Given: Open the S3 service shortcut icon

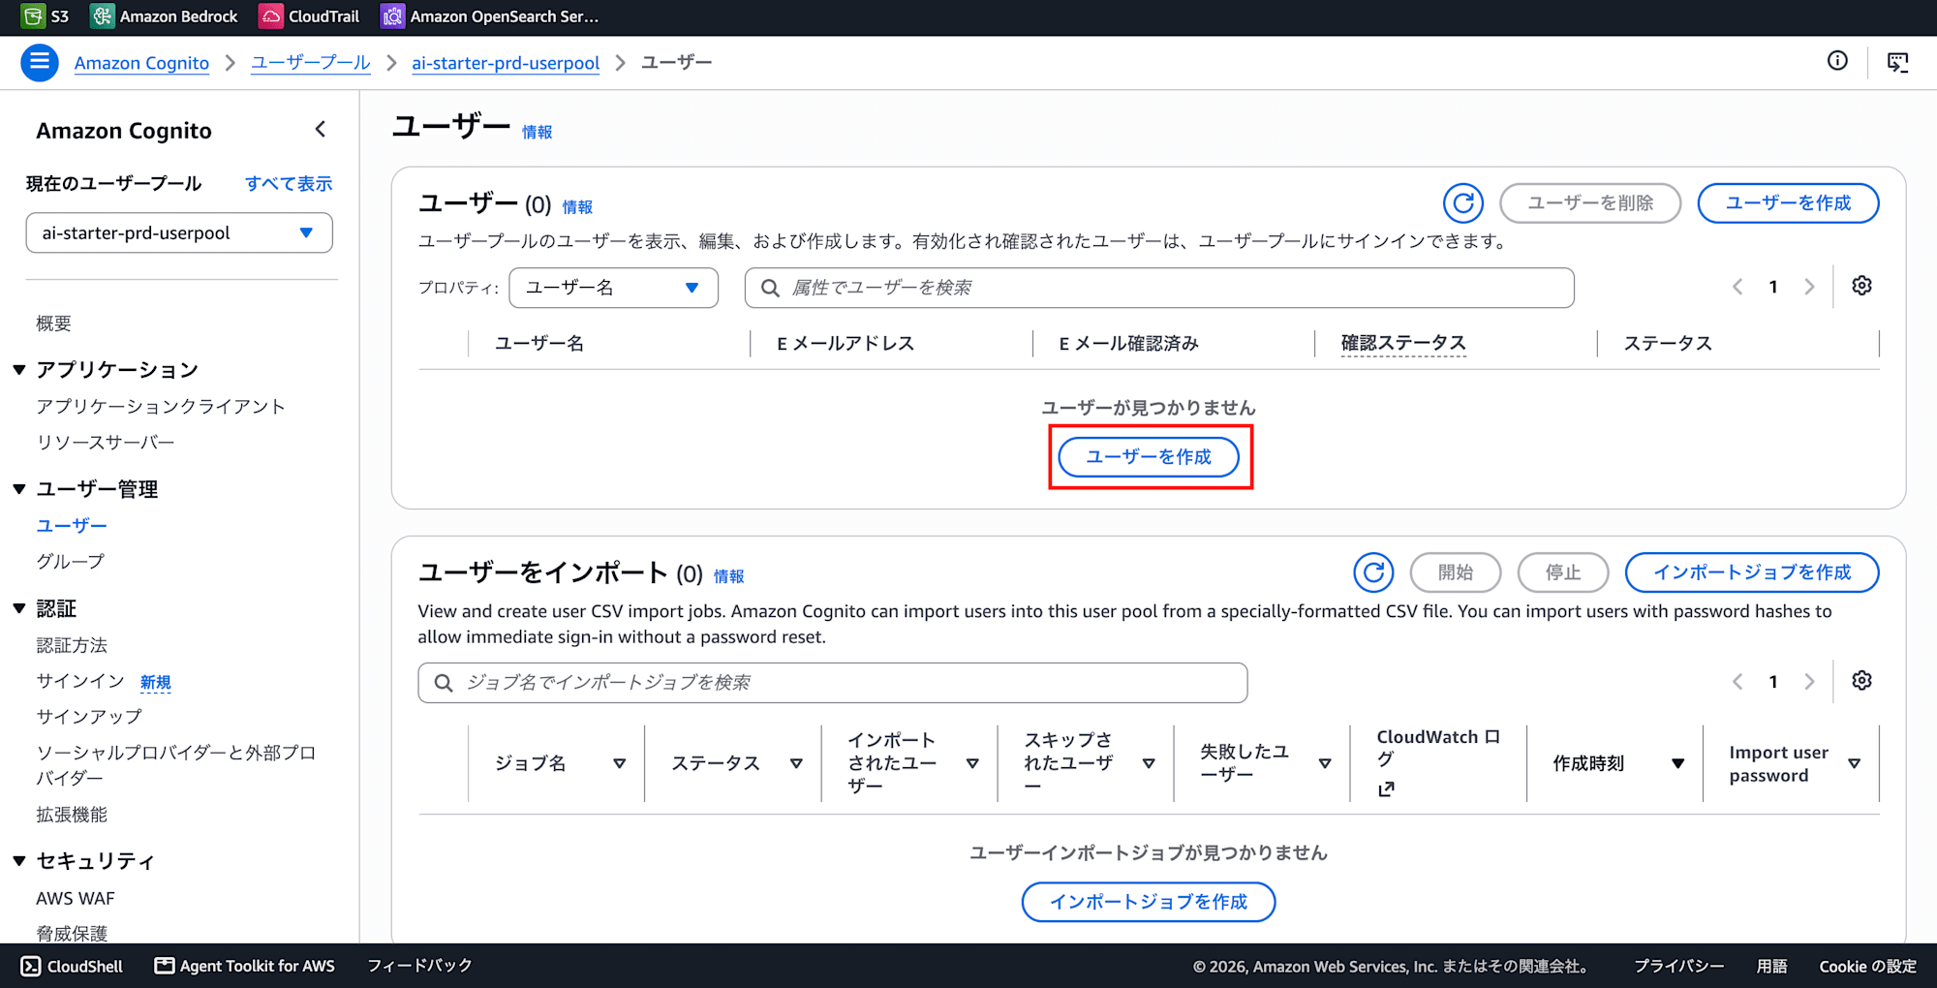Looking at the screenshot, I should coord(33,16).
